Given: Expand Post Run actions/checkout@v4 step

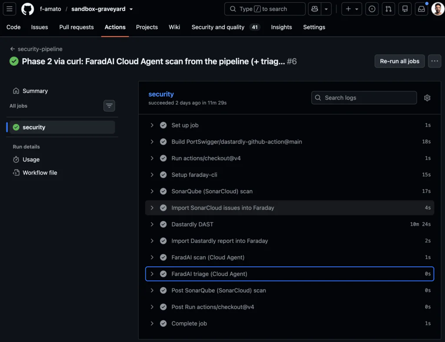Looking at the screenshot, I should pos(289,307).
